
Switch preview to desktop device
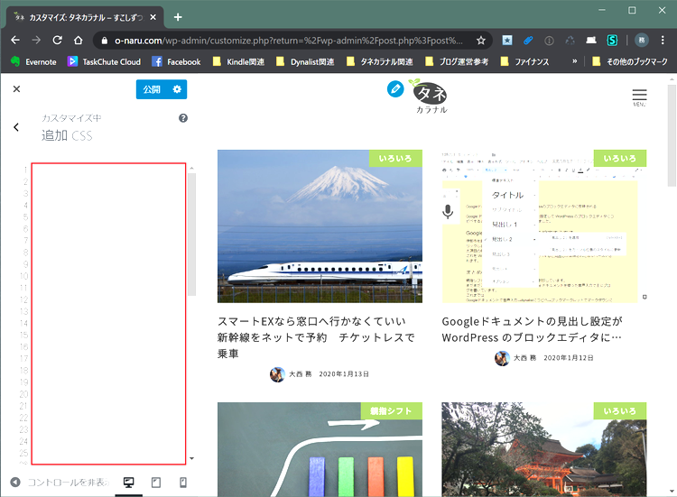(129, 482)
